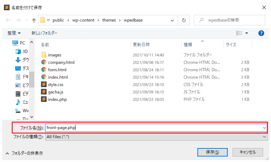Image resolution: width=271 pixels, height=162 pixels.
Task: Close the 名前を付けて保存 dialog
Action: pos(264,7)
